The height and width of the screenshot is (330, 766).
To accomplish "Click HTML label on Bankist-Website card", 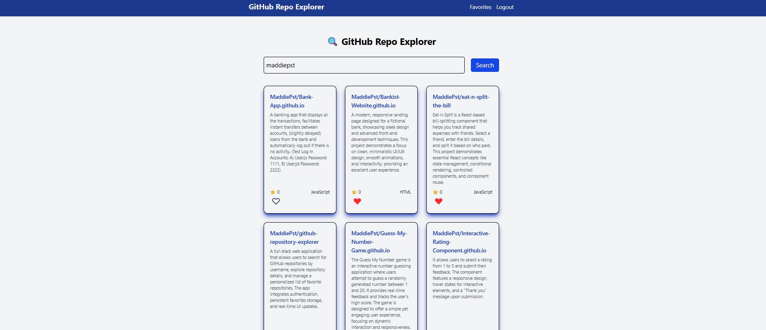I will pos(405,192).
